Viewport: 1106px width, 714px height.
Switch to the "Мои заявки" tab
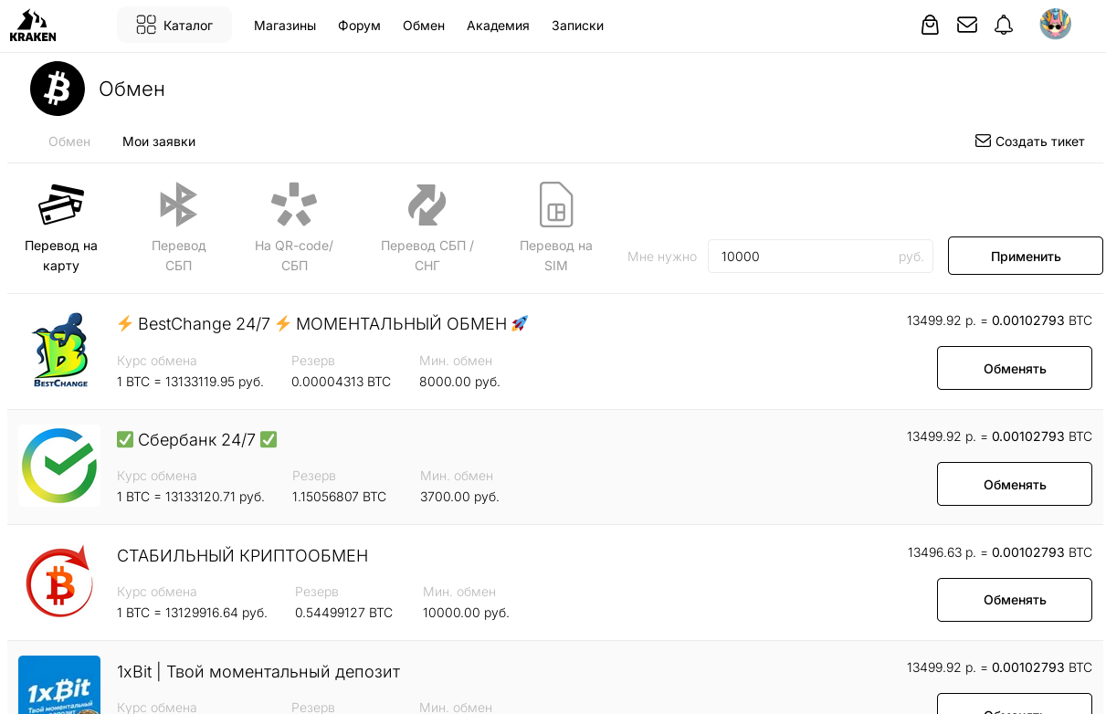(x=159, y=142)
